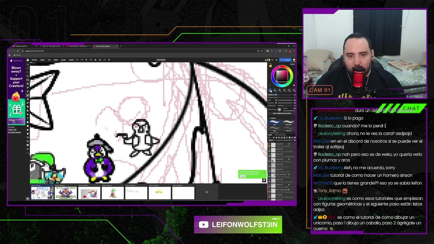The width and height of the screenshot is (434, 244).
Task: Adjust the Flujo slider
Action: tap(285, 100)
